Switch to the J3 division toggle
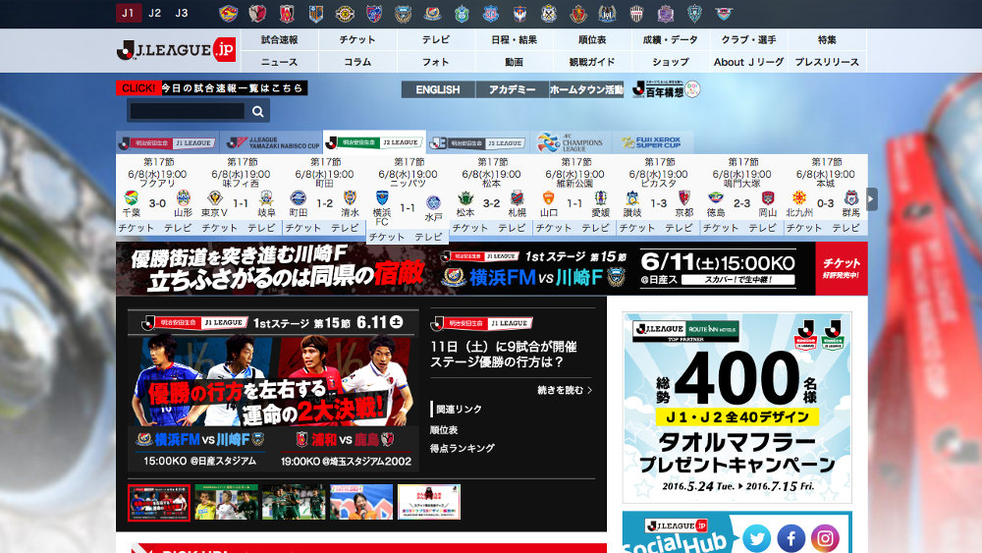The height and width of the screenshot is (553, 982). [x=182, y=13]
